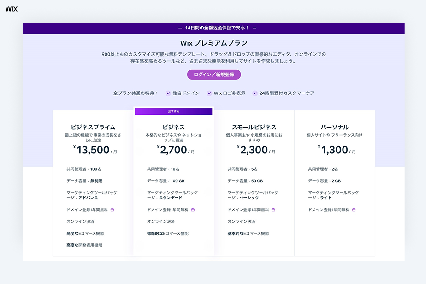Click マーケティングツールパッケージ：ベーシック text

[253, 195]
